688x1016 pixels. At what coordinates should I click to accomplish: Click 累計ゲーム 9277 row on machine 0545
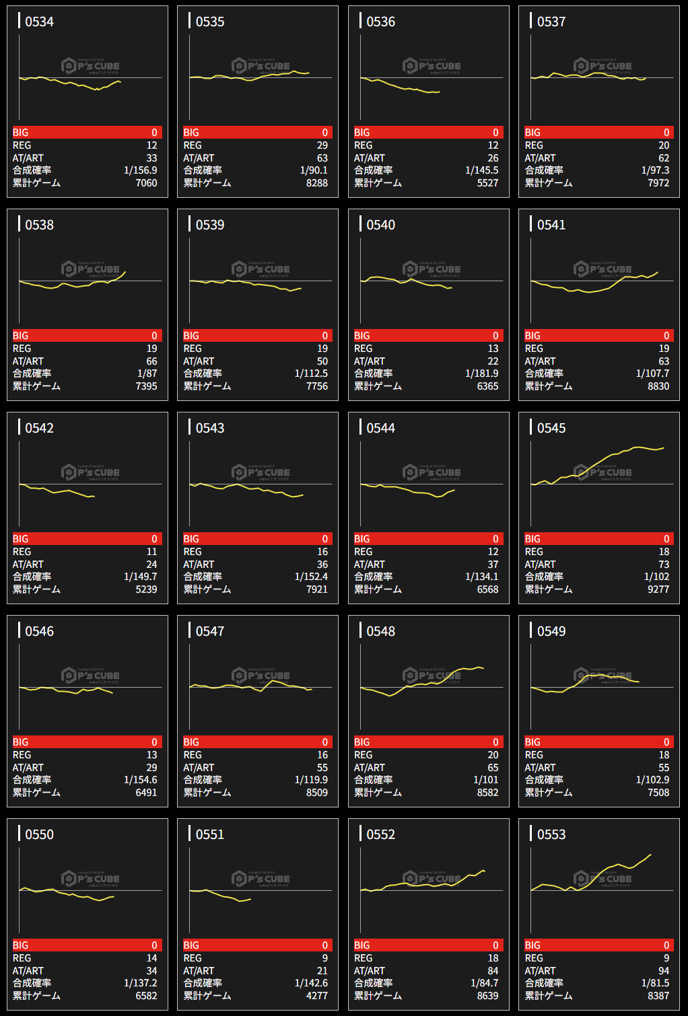click(x=597, y=589)
